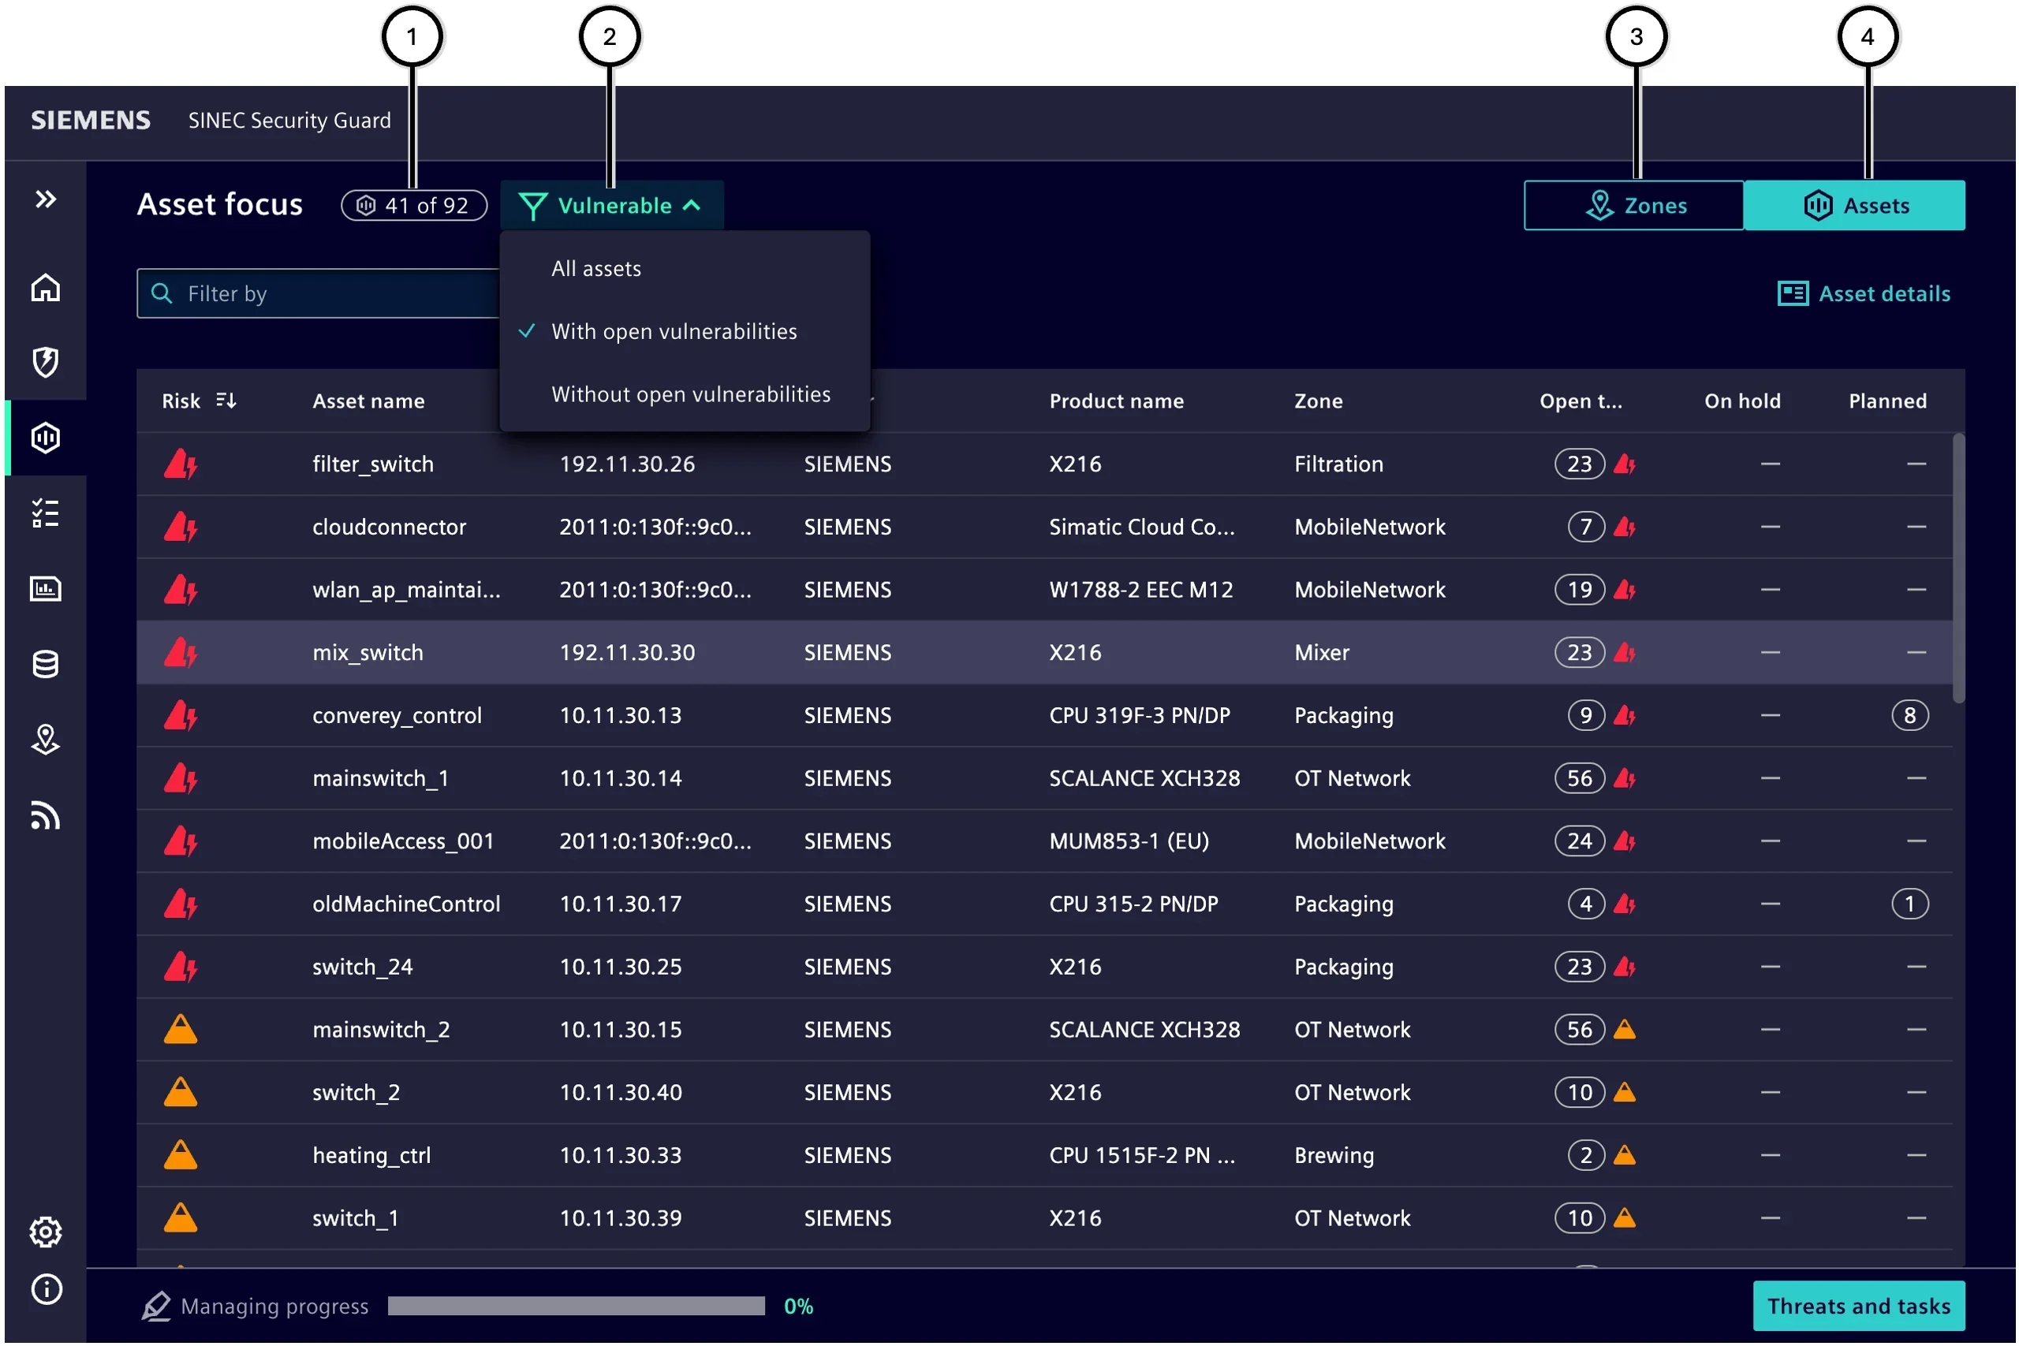Open the settings gear icon in sidebar
Screen dimensions: 2019x1346
pos(46,1232)
